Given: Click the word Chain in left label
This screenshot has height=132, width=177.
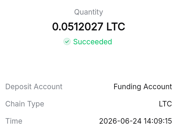Looking at the screenshot, I should pos(15,104).
